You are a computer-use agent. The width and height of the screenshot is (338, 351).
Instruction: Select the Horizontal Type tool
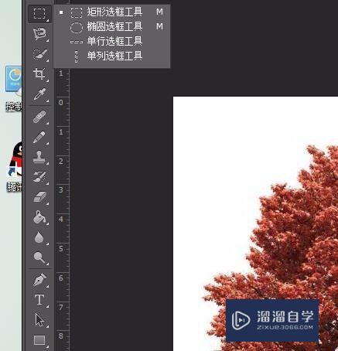(x=39, y=300)
